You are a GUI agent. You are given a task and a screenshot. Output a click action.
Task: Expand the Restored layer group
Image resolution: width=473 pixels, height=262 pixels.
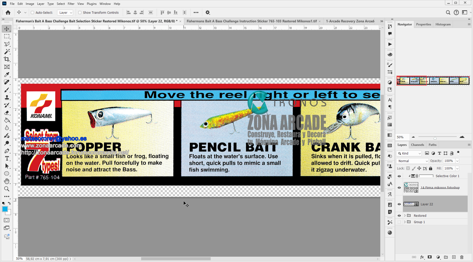[405, 215]
